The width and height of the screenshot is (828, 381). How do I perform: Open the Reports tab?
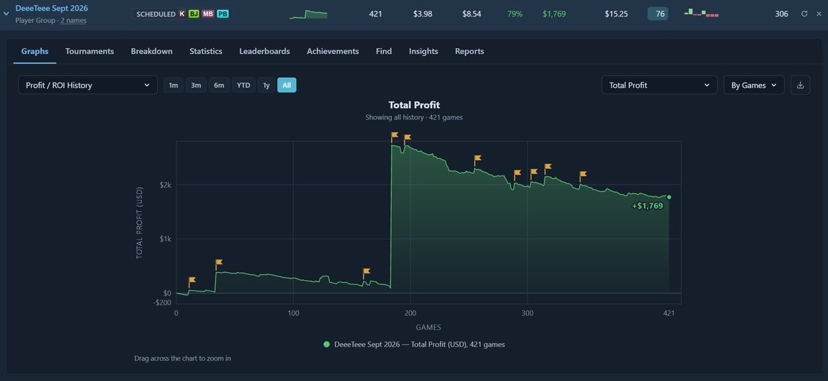click(x=469, y=51)
